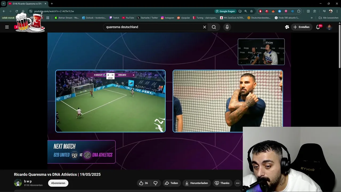Open the Tureng clairvoyant bookmark
Screen dimensions: 341x192
click(x=205, y=18)
